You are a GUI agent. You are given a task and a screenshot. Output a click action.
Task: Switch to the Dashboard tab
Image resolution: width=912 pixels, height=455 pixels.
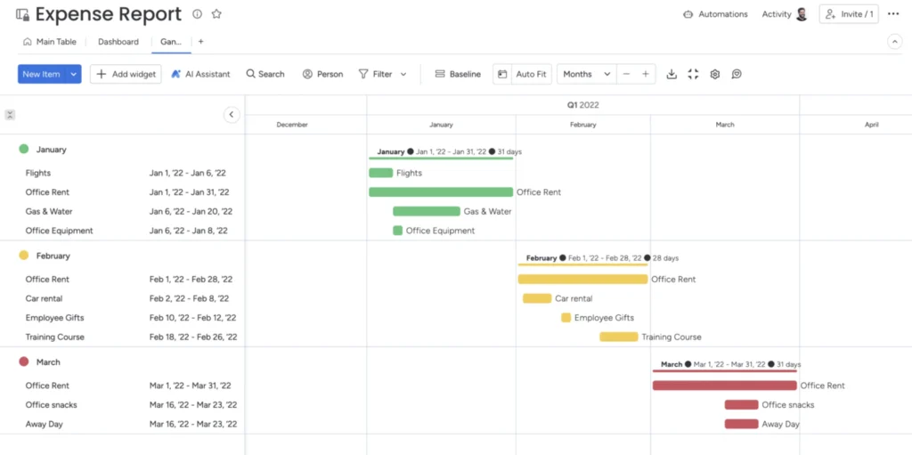point(118,42)
